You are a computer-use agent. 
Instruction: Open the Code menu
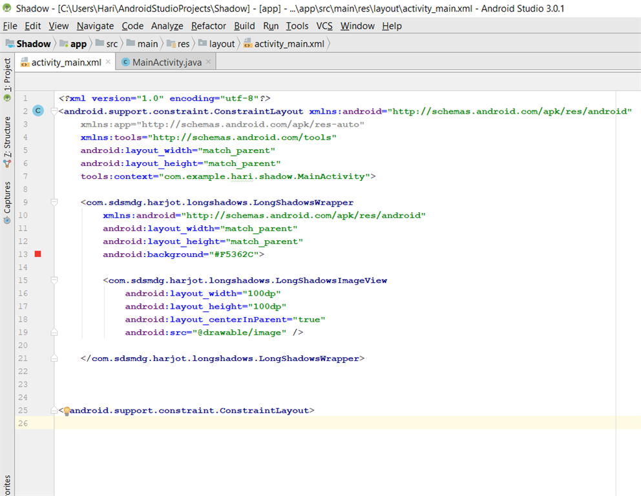[x=132, y=26]
